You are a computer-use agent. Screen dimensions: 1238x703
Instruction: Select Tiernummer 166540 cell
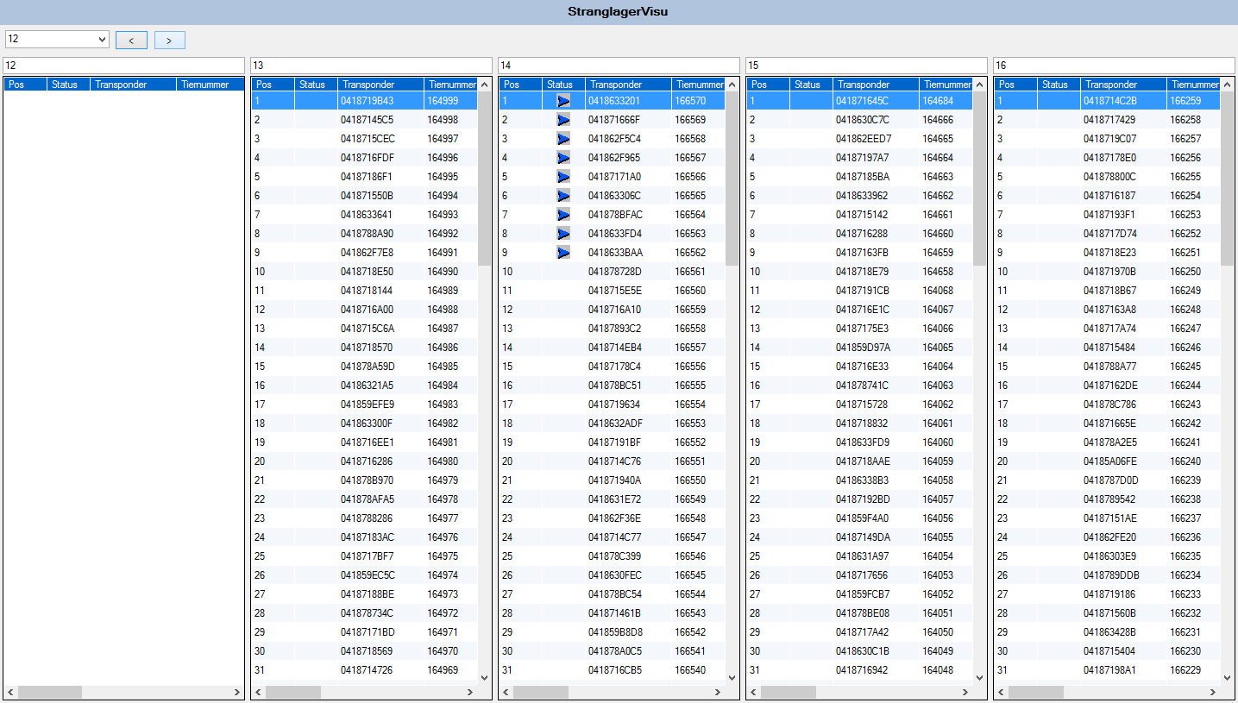pos(698,670)
